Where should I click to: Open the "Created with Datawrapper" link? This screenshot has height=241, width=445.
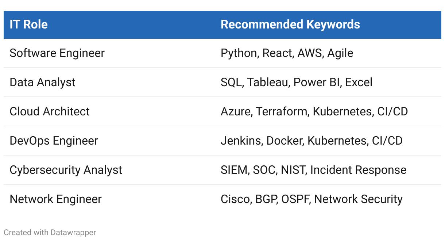point(50,232)
